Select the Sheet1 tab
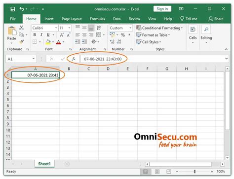 (x=44, y=164)
